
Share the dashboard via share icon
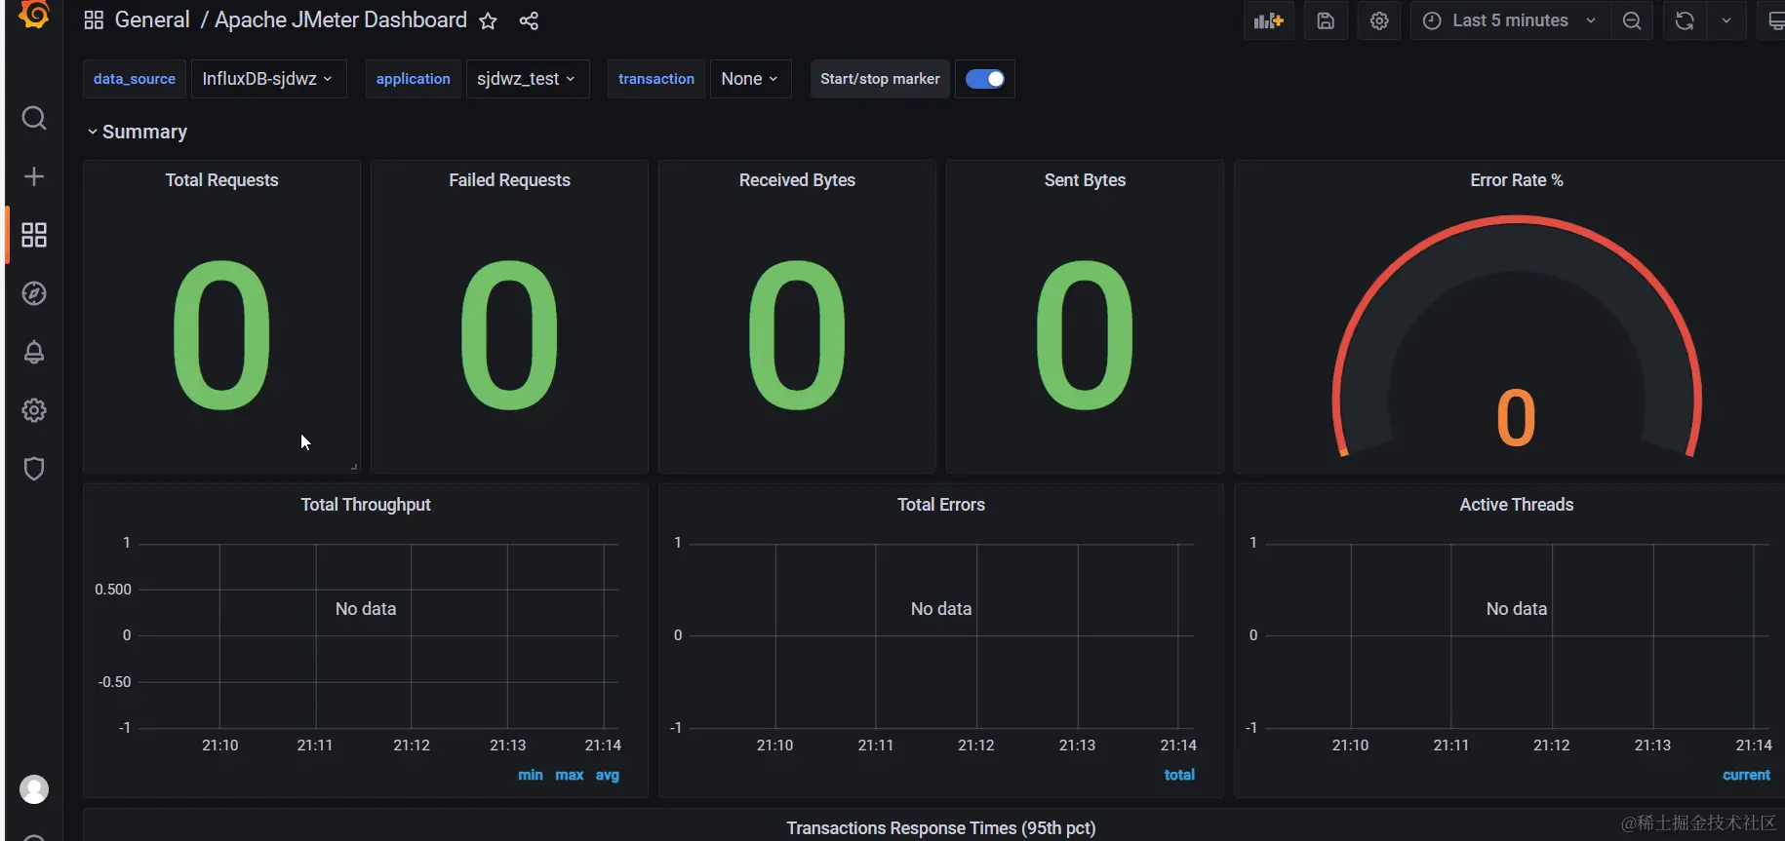click(x=529, y=20)
